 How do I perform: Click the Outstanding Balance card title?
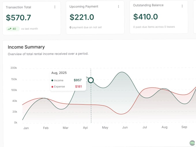click(x=148, y=5)
